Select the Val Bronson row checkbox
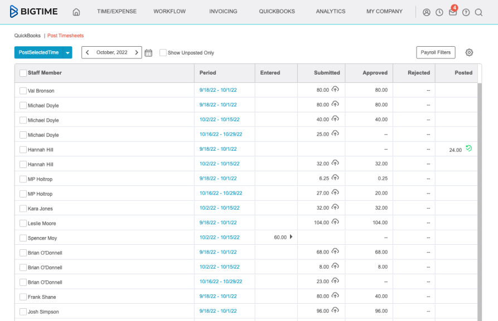Viewport: 498px width, 321px height. pos(23,91)
